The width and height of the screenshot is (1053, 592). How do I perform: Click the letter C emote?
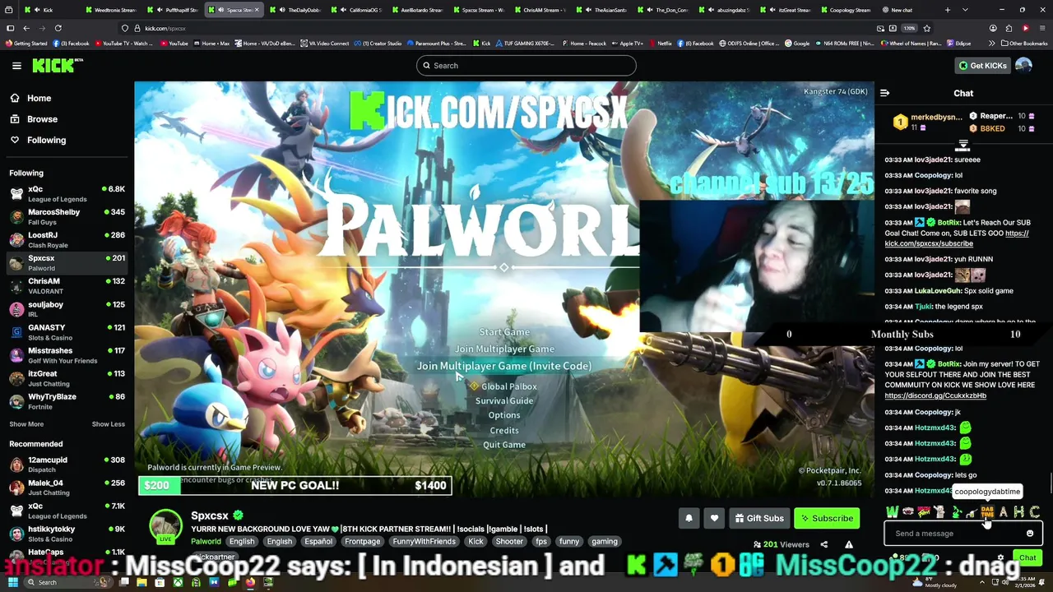[1035, 512]
